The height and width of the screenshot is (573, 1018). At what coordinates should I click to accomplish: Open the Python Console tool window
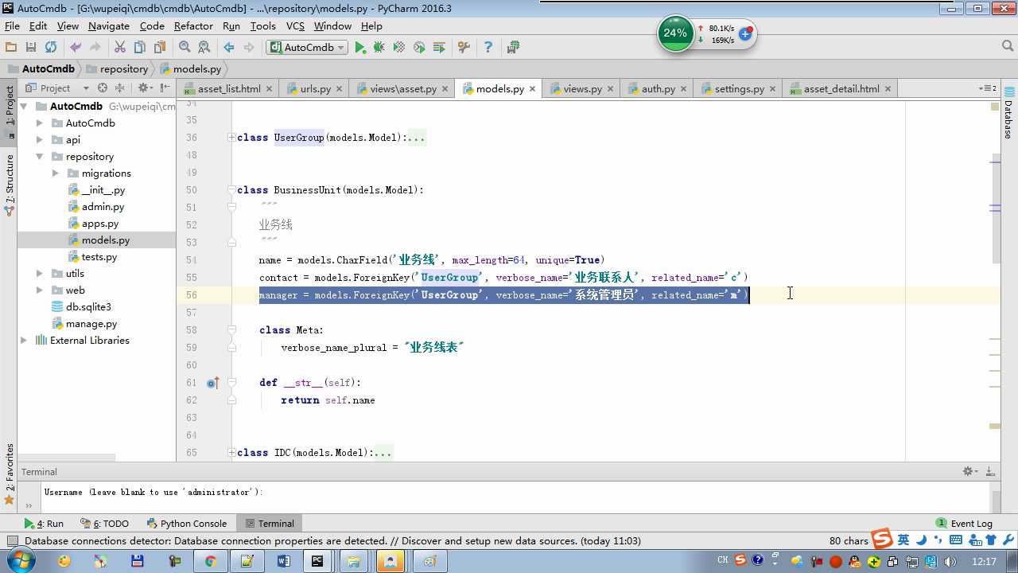187,524
